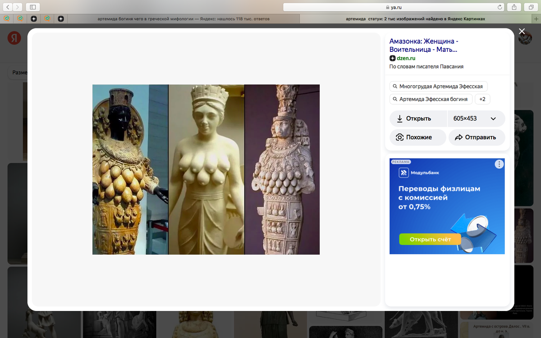Viewport: 541px width, 338px height.
Task: Click 'Открыть счёт' in the Модульбанк ad
Action: pyautogui.click(x=430, y=239)
